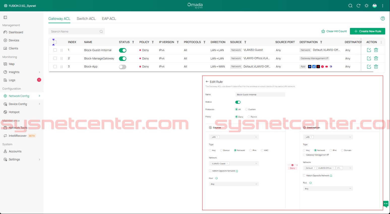Open the Destination network dropdown with VLAN10-Office

click(x=328, y=168)
